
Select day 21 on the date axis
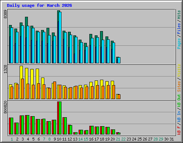[x=118, y=139]
